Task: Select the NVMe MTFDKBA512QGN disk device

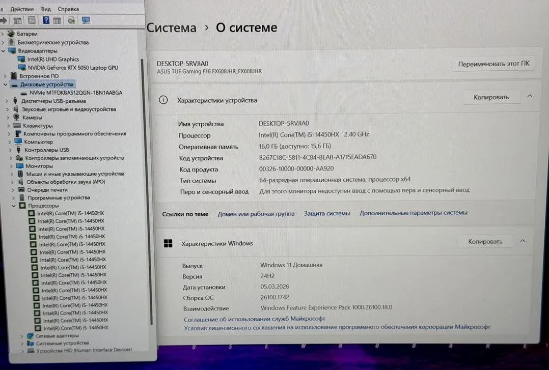Action: tap(76, 93)
